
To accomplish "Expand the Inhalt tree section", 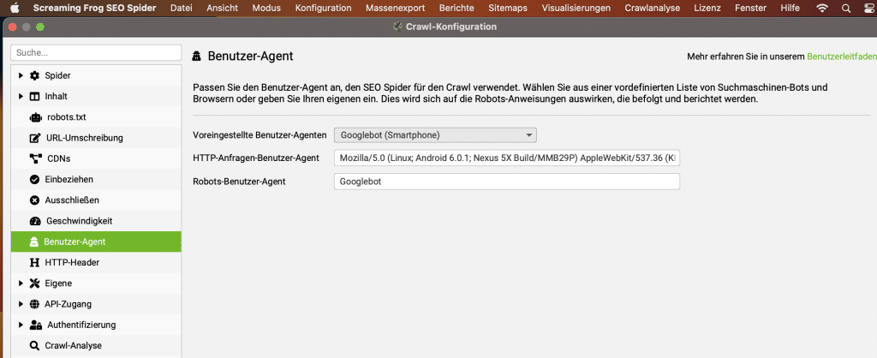I will (21, 96).
